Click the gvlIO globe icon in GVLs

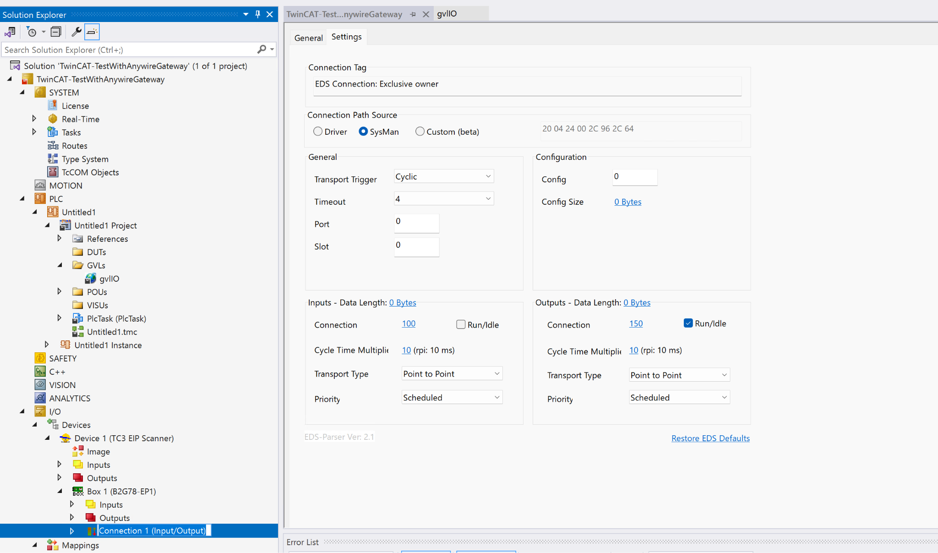(x=91, y=279)
